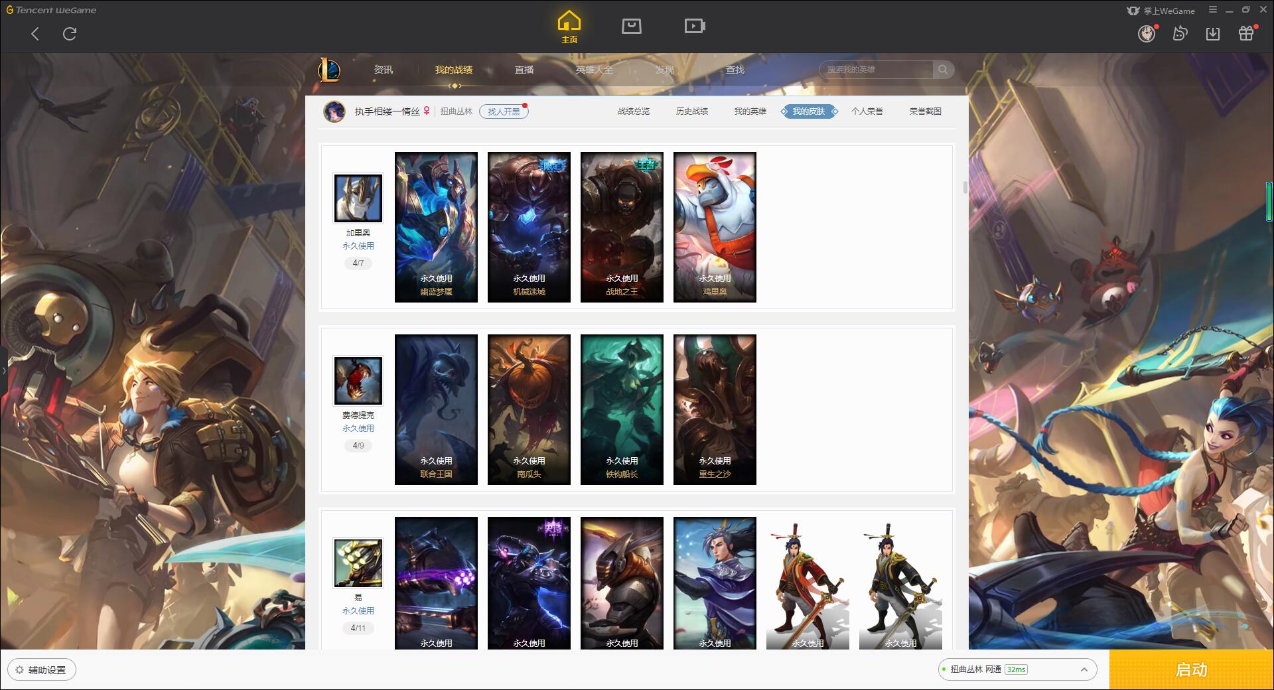Click the content panel scrollbar thumb
Viewport: 1274px width, 690px height.
[x=965, y=187]
